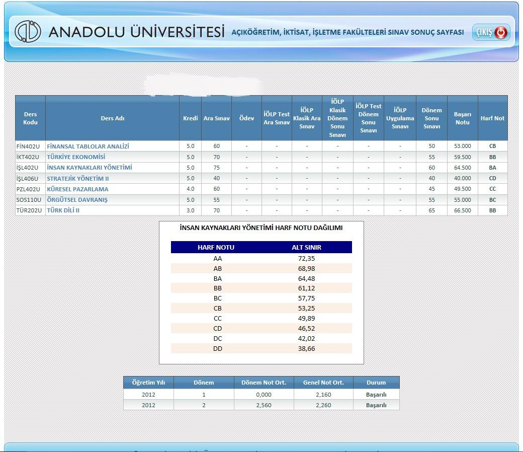Image resolution: width=523 pixels, height=452 pixels.
Task: Click the BA letter grade for İŞL402U
Action: (x=493, y=168)
